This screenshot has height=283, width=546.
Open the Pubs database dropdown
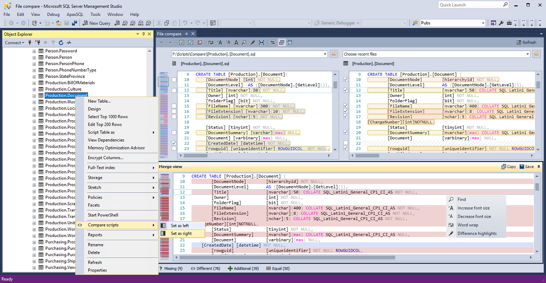coord(483,23)
